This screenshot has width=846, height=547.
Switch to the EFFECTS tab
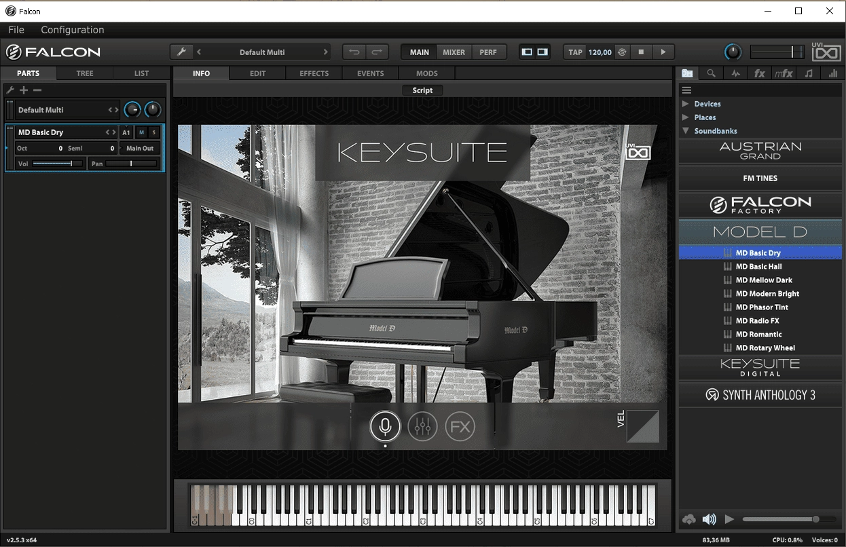pyautogui.click(x=314, y=73)
